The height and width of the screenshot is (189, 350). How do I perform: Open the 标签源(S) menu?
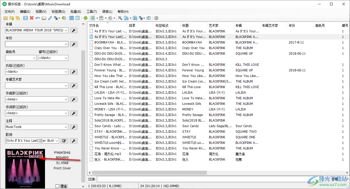(58, 12)
